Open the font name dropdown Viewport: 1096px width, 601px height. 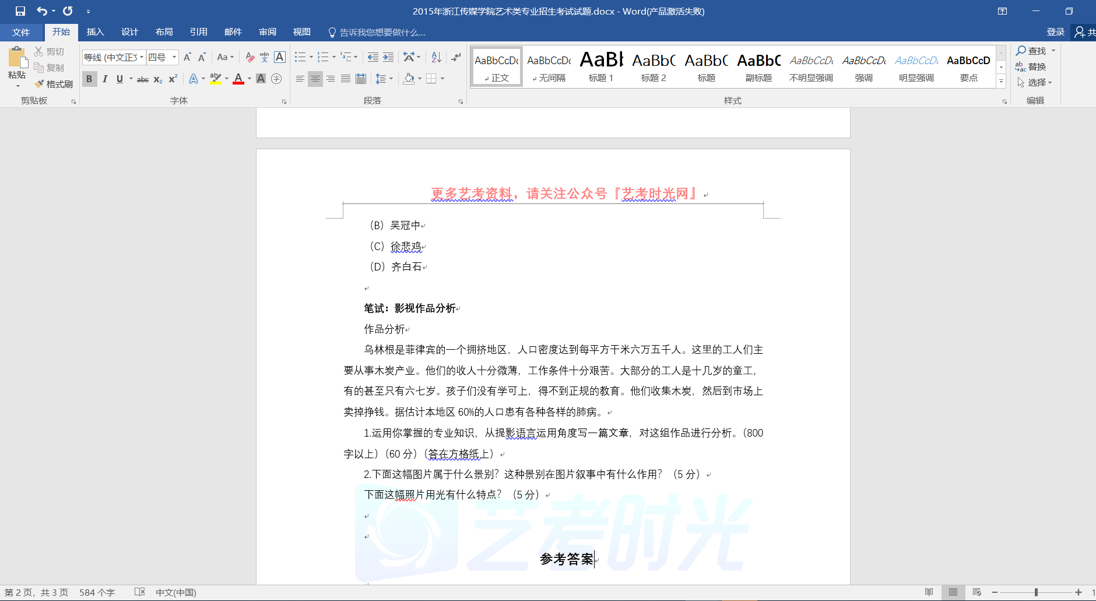pos(142,57)
